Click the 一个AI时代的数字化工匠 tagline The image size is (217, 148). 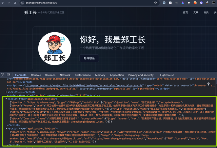51,13
